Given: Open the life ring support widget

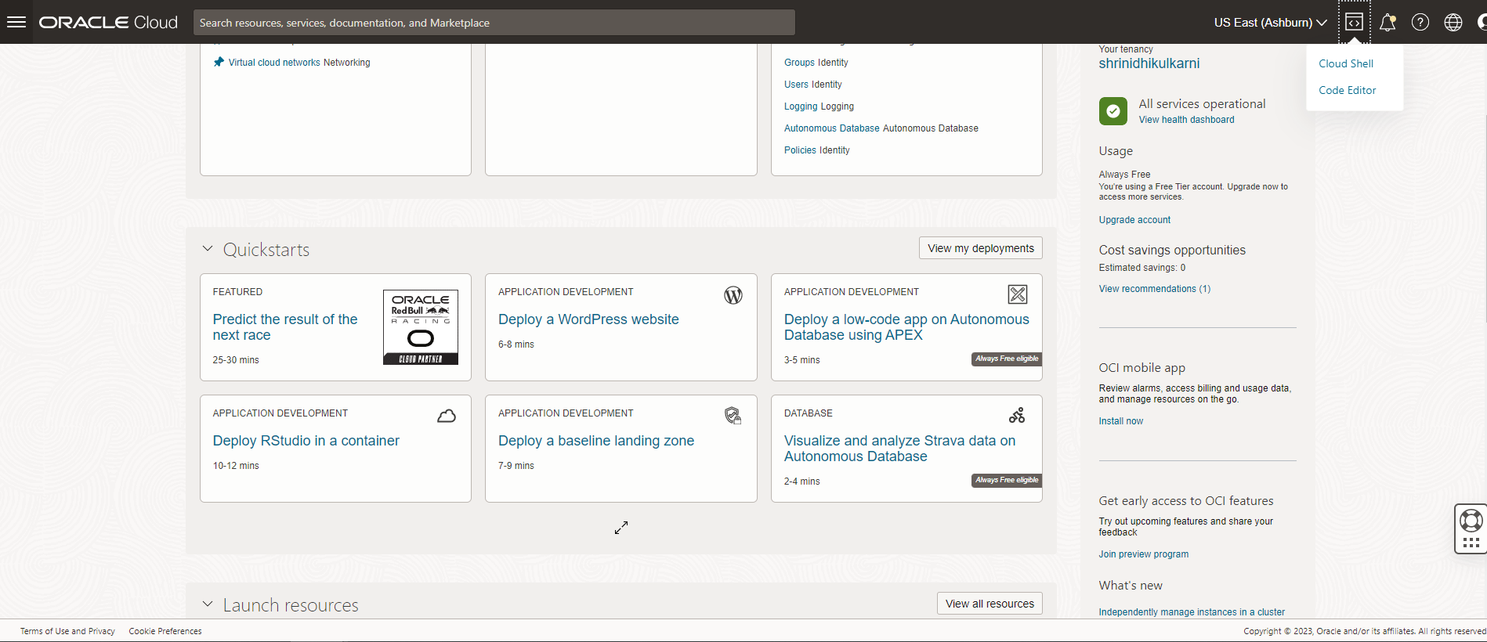Looking at the screenshot, I should (1471, 521).
